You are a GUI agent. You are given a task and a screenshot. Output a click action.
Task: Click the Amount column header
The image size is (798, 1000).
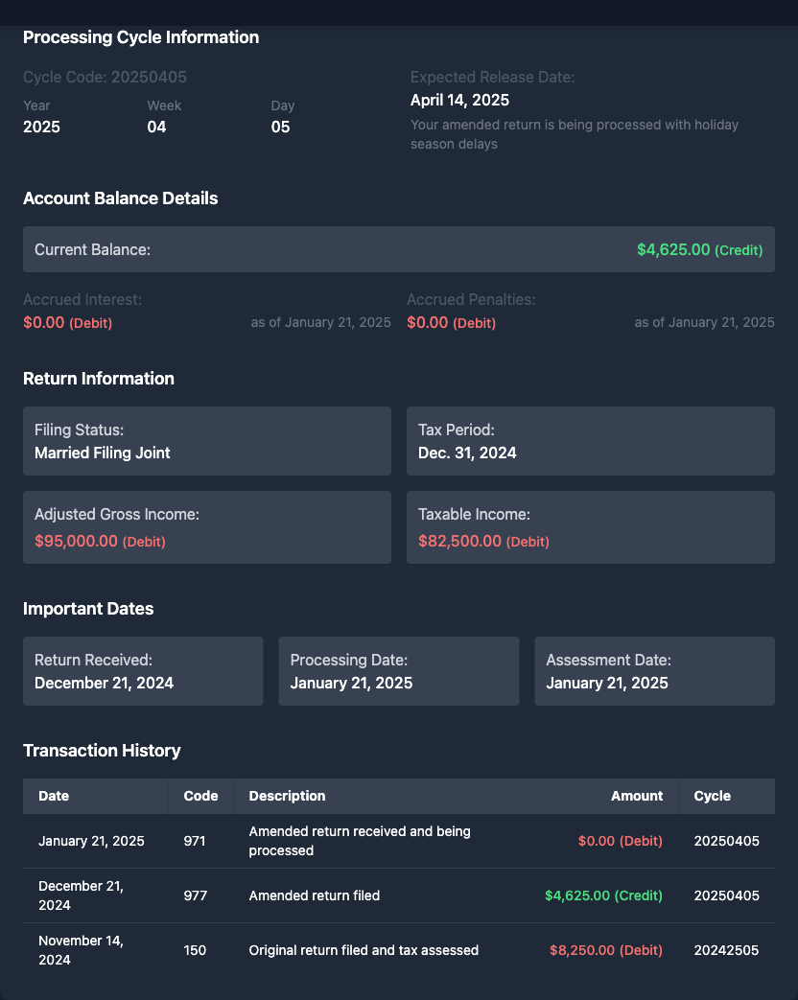pos(636,796)
